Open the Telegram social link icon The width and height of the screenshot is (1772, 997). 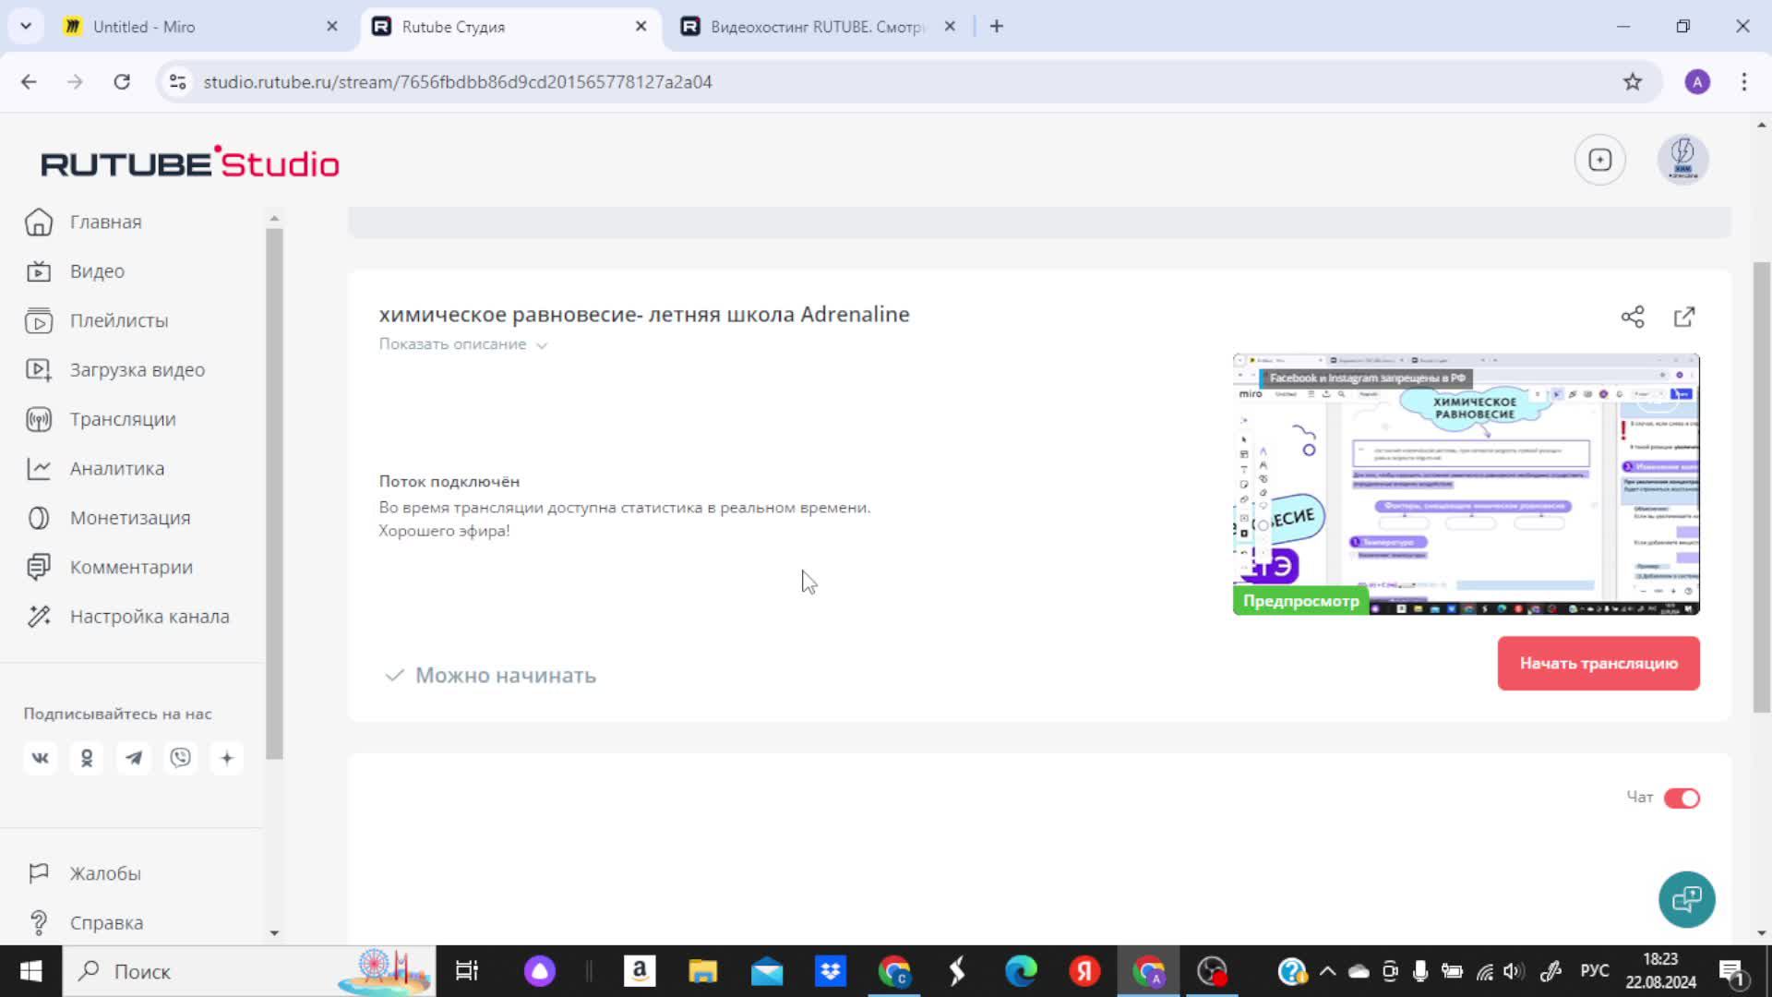pyautogui.click(x=134, y=758)
